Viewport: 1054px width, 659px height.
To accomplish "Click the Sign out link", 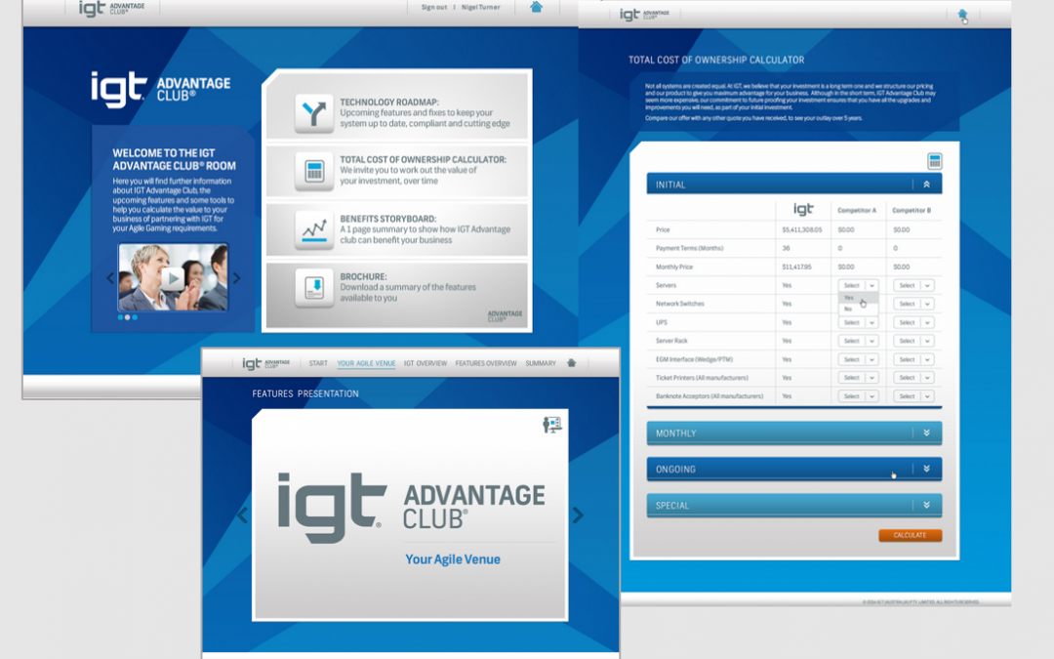I will click(433, 8).
